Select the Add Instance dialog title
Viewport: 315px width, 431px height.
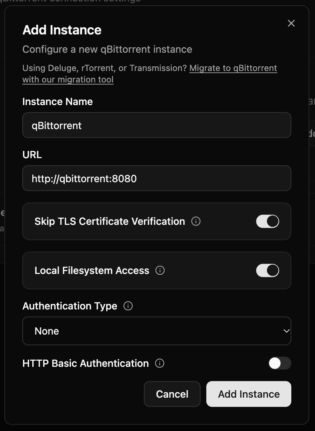[x=62, y=30]
